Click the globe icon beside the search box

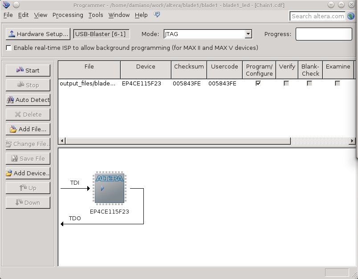pos(351,16)
